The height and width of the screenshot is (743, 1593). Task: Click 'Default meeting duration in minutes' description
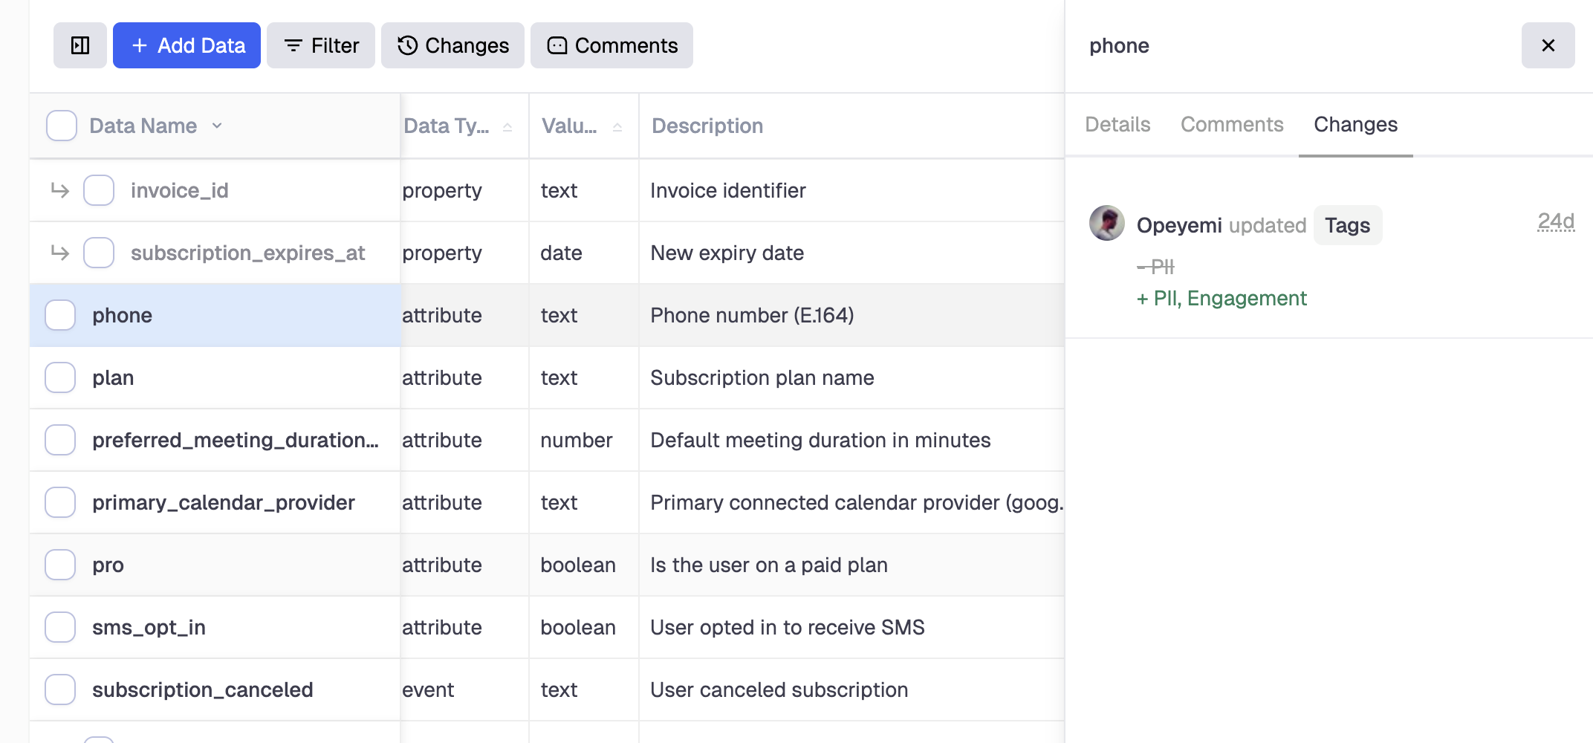tap(820, 440)
